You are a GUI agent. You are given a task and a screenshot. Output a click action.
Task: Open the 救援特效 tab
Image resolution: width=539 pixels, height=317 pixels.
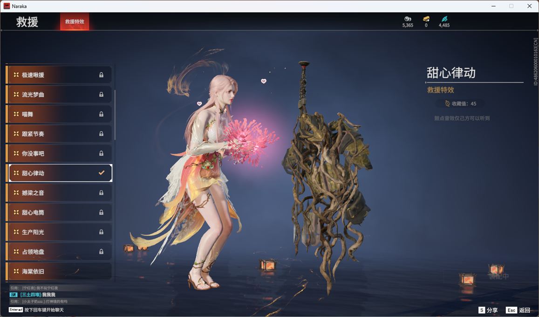[x=75, y=21]
